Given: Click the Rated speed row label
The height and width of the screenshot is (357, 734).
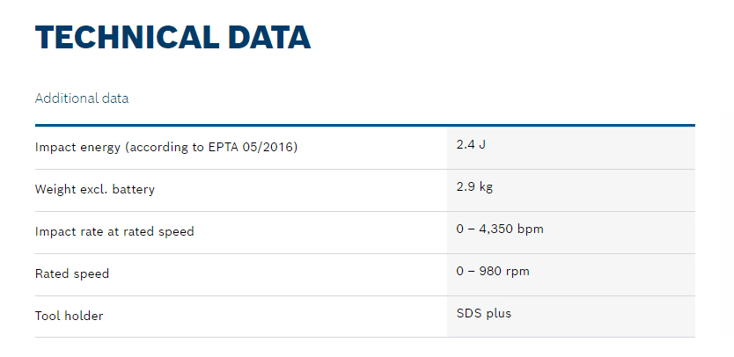Looking at the screenshot, I should pos(72,273).
